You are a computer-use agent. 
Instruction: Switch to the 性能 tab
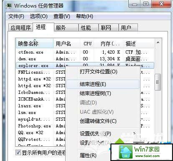89,28
